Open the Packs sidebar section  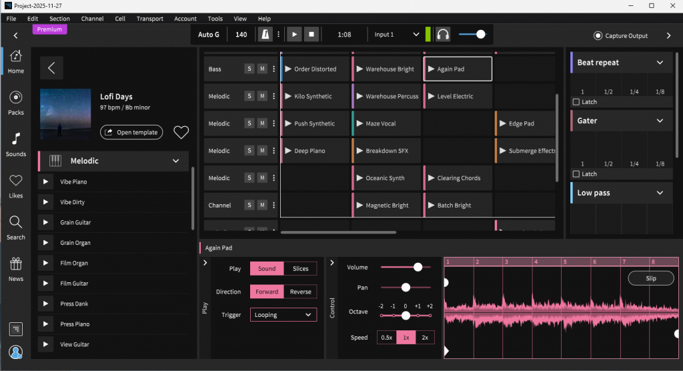point(16,103)
